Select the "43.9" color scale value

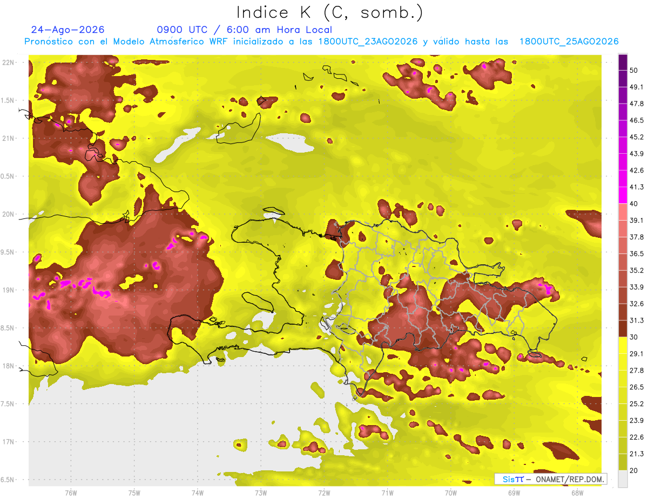637,154
